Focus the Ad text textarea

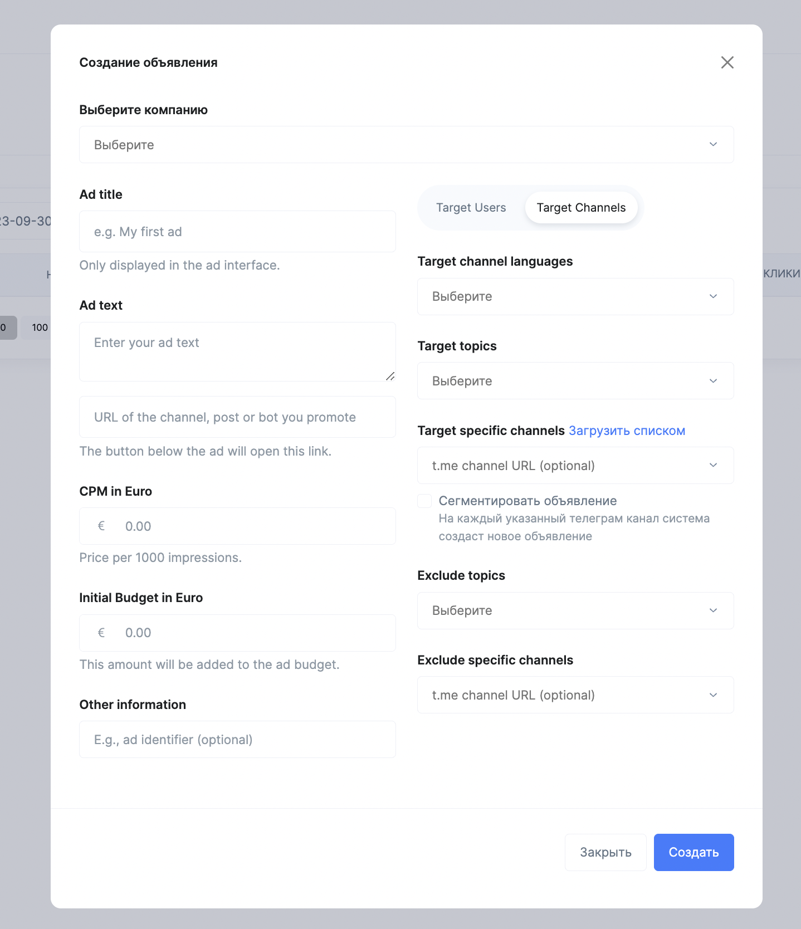(x=237, y=351)
